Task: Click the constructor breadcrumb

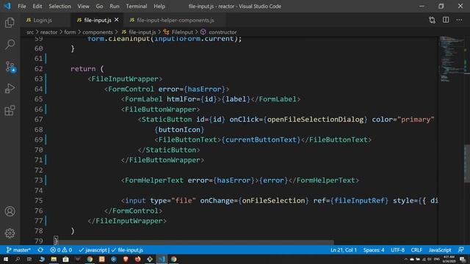Action: (223, 32)
